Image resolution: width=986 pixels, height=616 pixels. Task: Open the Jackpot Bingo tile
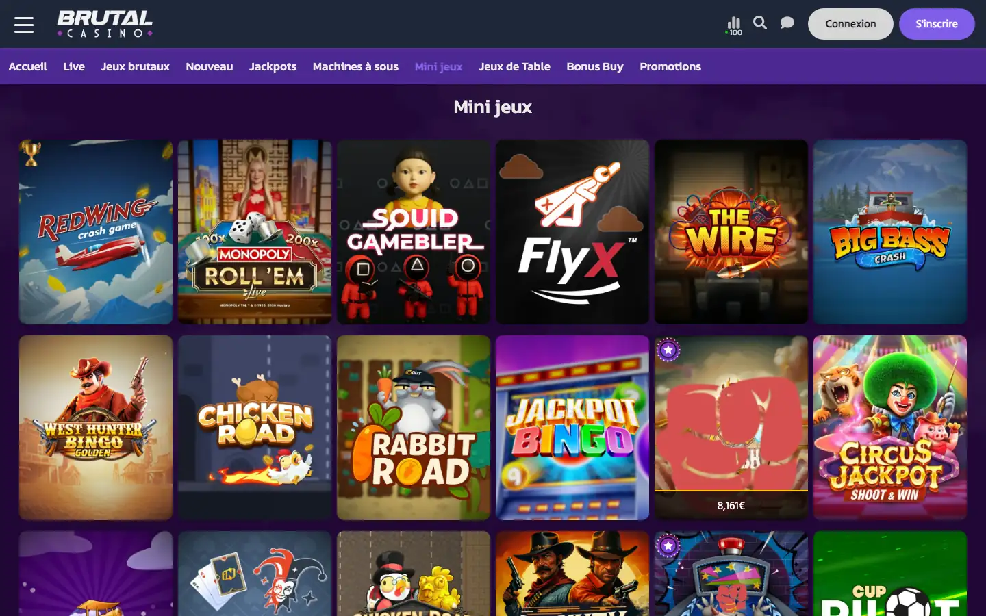click(x=572, y=428)
